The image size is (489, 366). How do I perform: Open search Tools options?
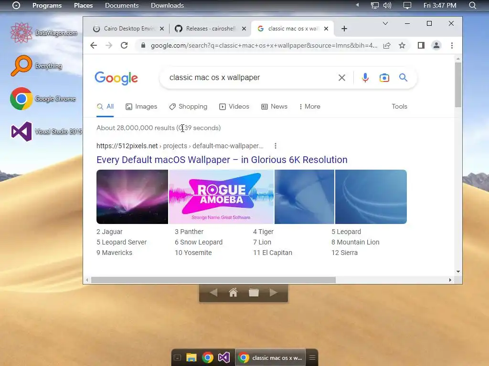[399, 106]
